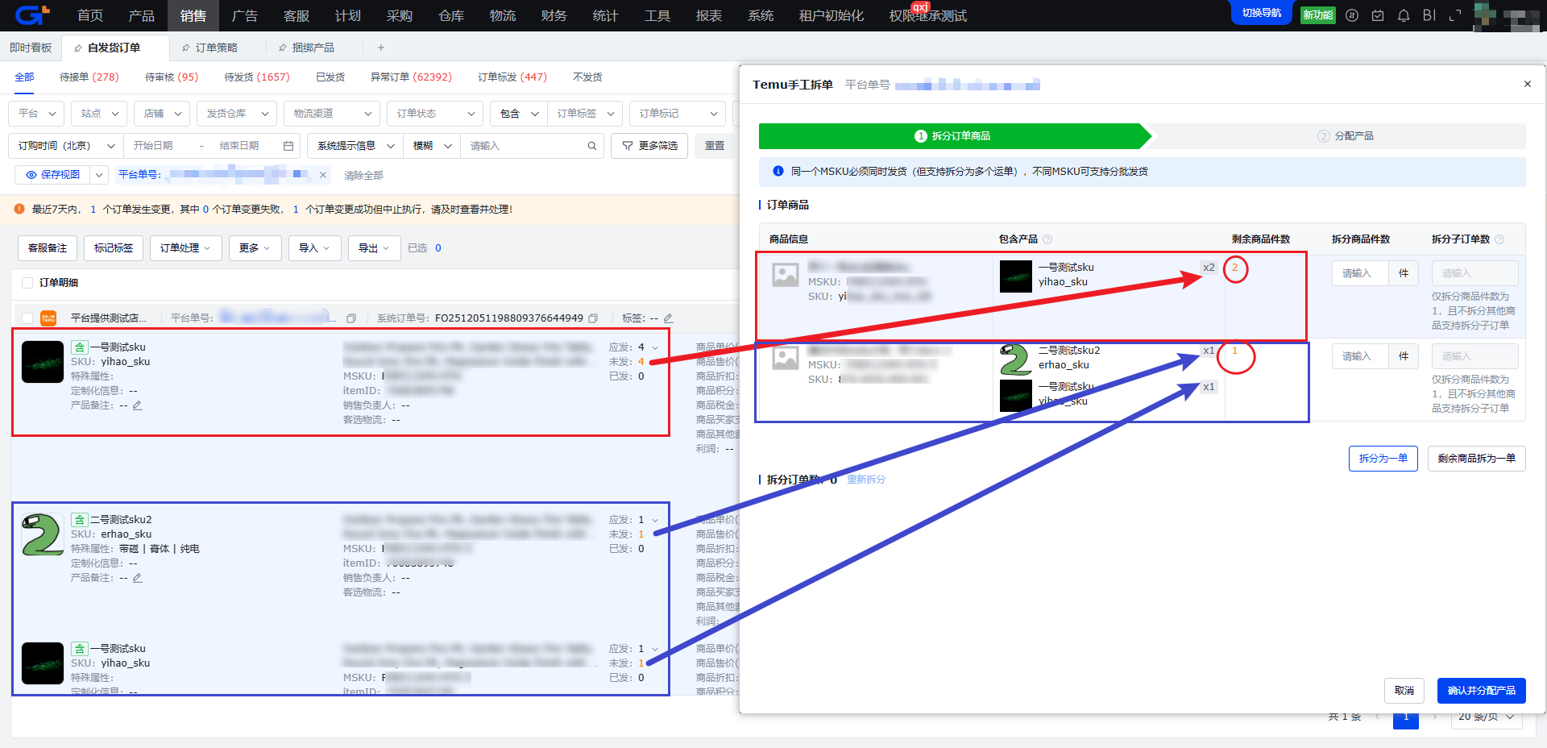Click the pin icon on 自发货订单 tab
Viewport: 1547px width, 748px height.
coord(78,48)
